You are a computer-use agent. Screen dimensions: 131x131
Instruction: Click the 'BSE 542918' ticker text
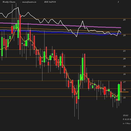pos(50,2)
